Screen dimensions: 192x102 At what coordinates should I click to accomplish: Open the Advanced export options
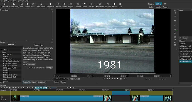coord(42,82)
